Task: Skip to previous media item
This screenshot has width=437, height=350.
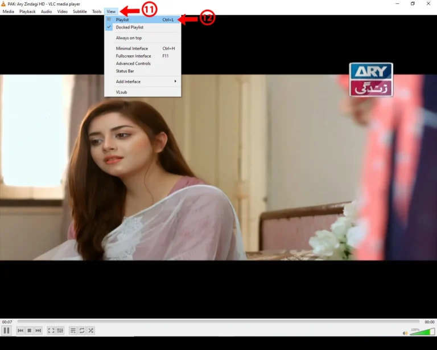Action: click(20, 331)
